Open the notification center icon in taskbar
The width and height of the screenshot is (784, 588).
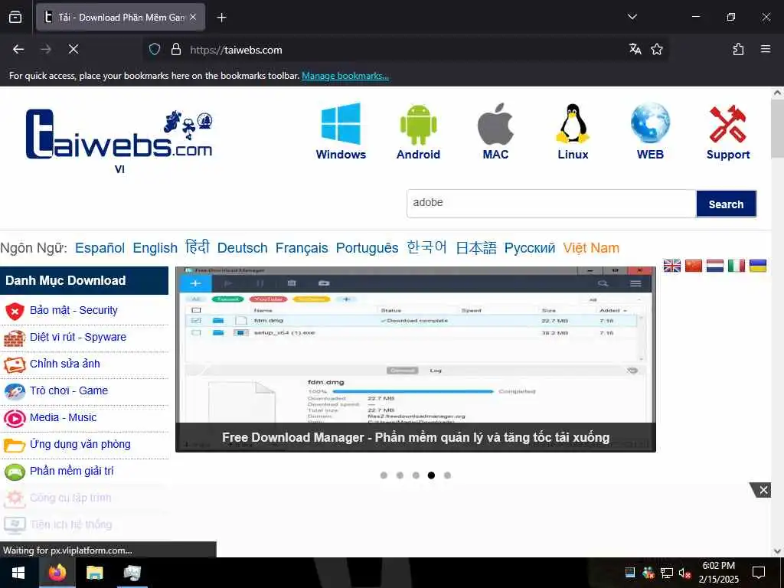pos(759,573)
